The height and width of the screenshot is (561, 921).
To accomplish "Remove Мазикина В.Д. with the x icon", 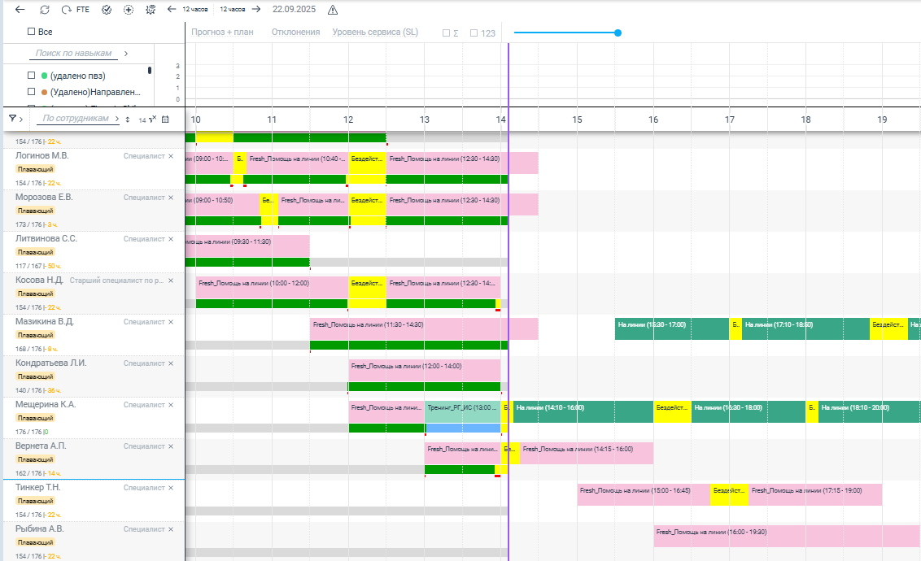I will pos(171,322).
